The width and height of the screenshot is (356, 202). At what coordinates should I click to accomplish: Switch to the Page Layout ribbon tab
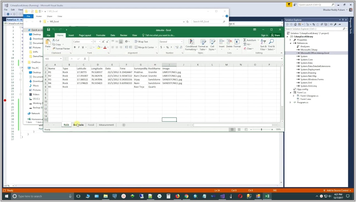(x=85, y=35)
